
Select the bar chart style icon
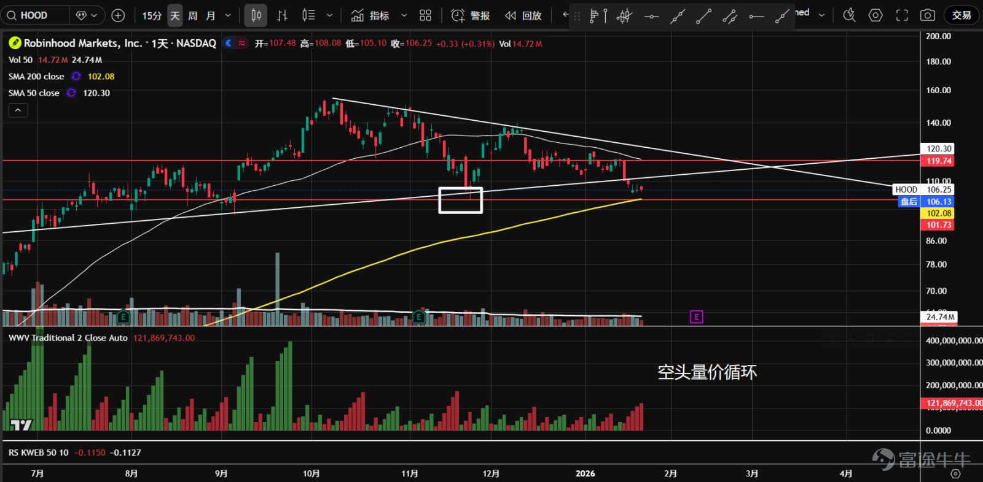(x=282, y=15)
